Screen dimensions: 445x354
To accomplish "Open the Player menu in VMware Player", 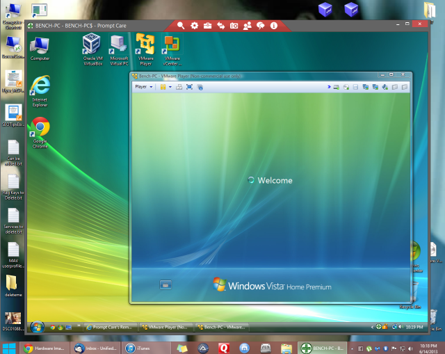I will [144, 87].
